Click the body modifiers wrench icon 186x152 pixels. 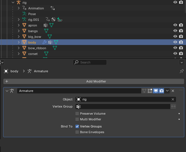[45, 42]
